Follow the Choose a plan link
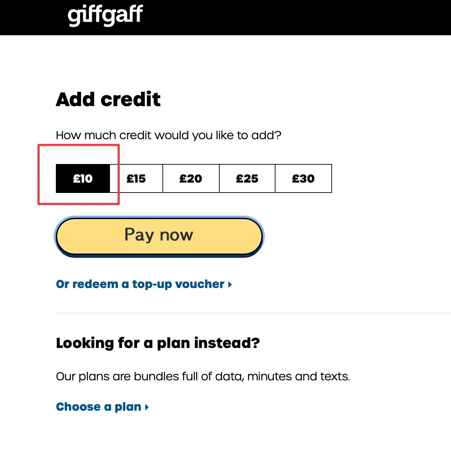Image resolution: width=451 pixels, height=452 pixels. coord(99,407)
